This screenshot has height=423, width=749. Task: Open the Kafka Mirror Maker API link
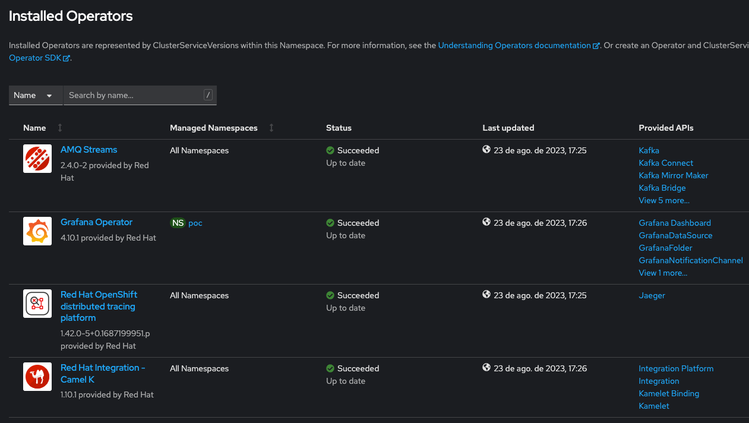pyautogui.click(x=674, y=175)
